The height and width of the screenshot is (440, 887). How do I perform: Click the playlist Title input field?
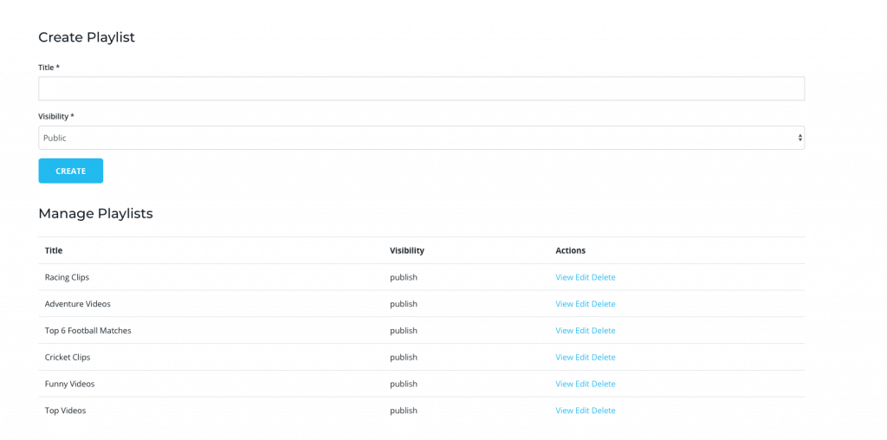[x=422, y=89]
